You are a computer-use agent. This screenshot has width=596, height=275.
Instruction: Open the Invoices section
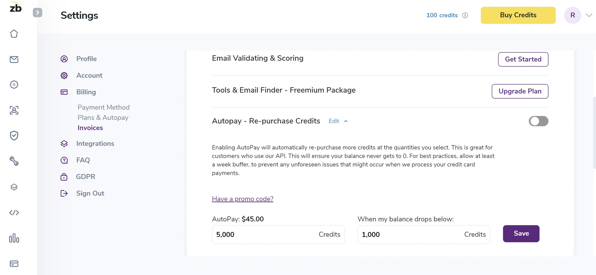[90, 128]
